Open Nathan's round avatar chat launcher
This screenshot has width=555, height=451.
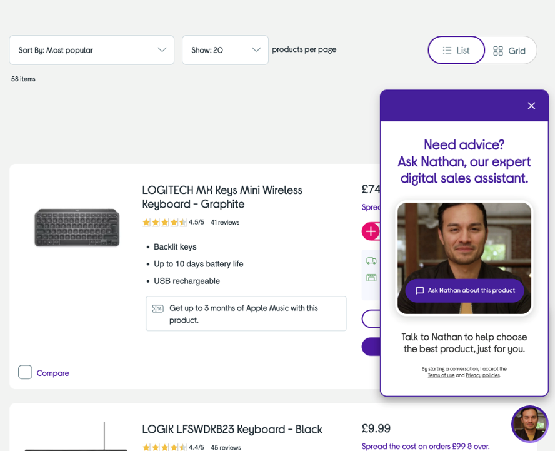(529, 423)
